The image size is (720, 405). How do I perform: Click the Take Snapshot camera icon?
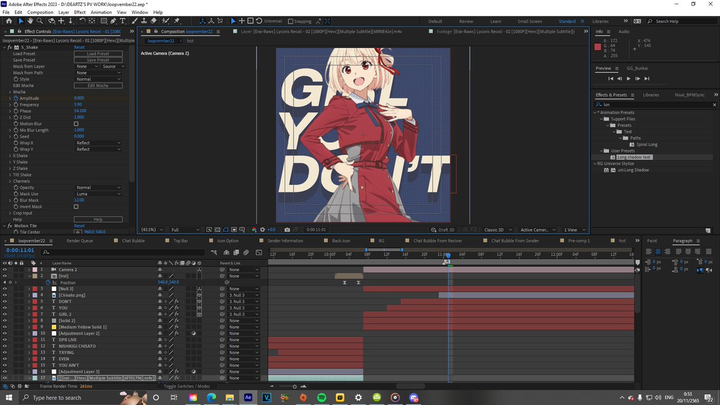coord(287,229)
